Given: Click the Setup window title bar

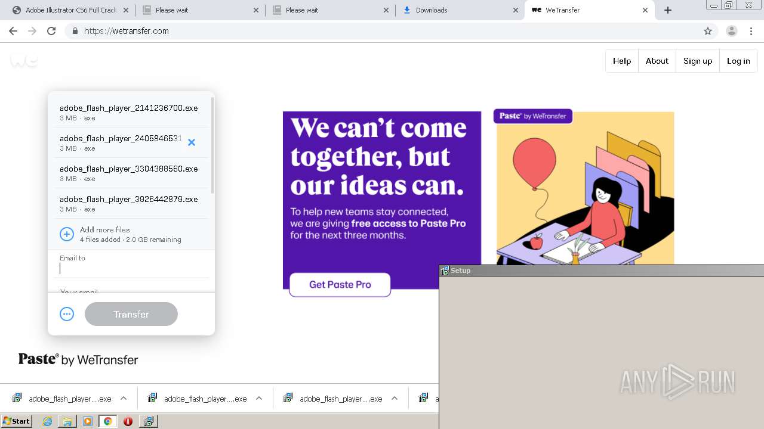Looking at the screenshot, I should [x=602, y=271].
